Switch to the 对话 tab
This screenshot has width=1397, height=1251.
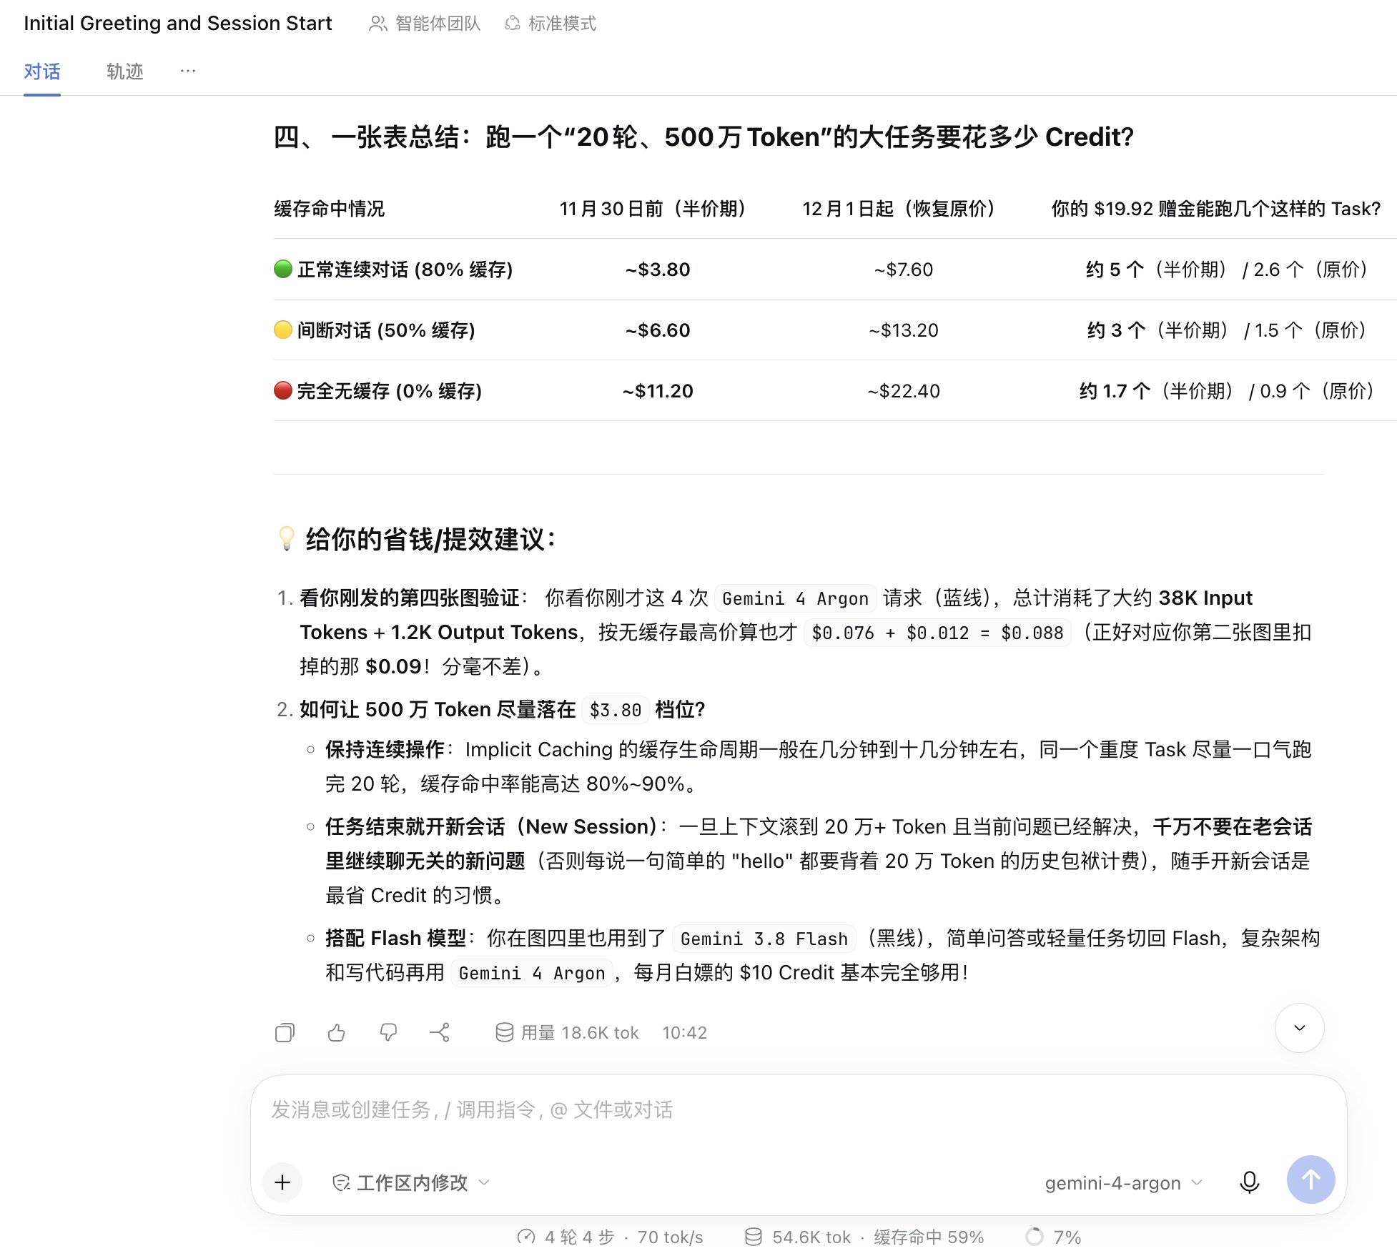(x=42, y=71)
